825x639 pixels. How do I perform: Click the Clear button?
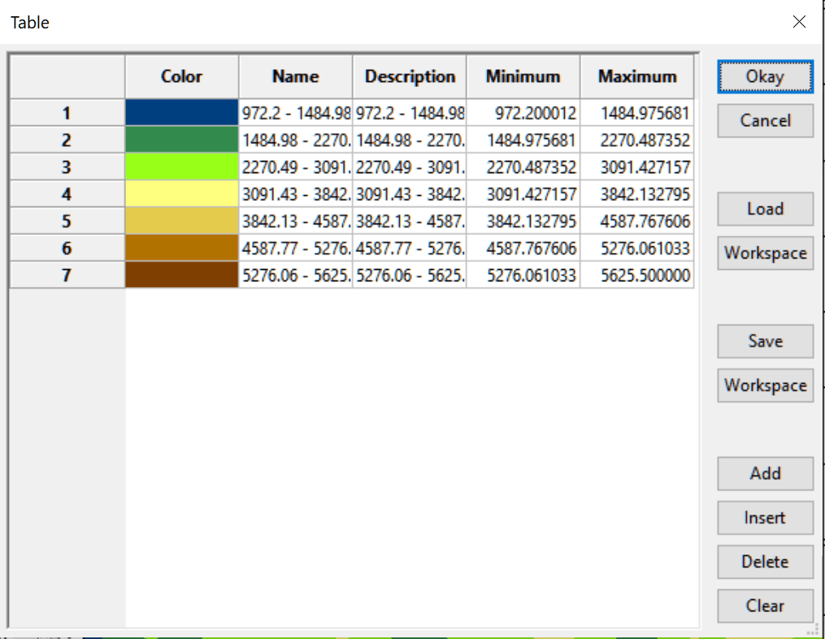(764, 606)
